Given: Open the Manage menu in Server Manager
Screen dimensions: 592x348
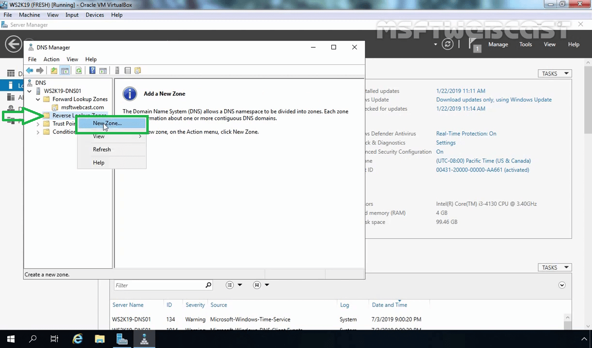Looking at the screenshot, I should pos(498,44).
